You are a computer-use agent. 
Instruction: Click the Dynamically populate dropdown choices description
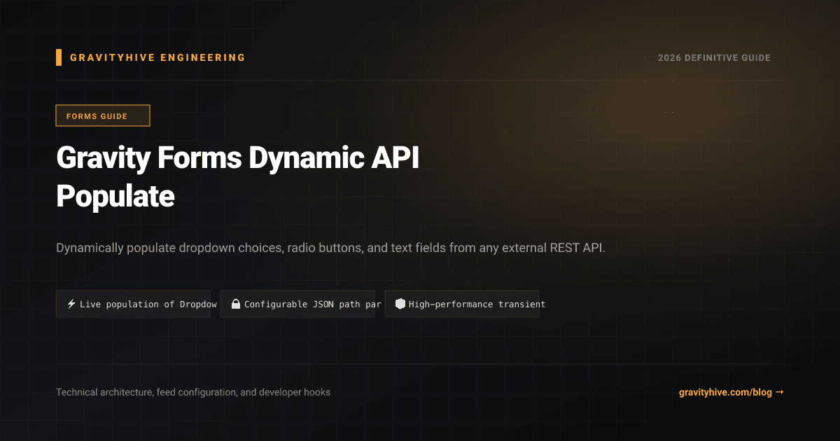pos(330,248)
